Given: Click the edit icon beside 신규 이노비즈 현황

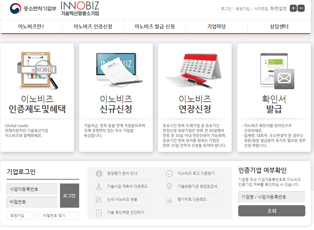Looking at the screenshot, I should pos(99,199).
